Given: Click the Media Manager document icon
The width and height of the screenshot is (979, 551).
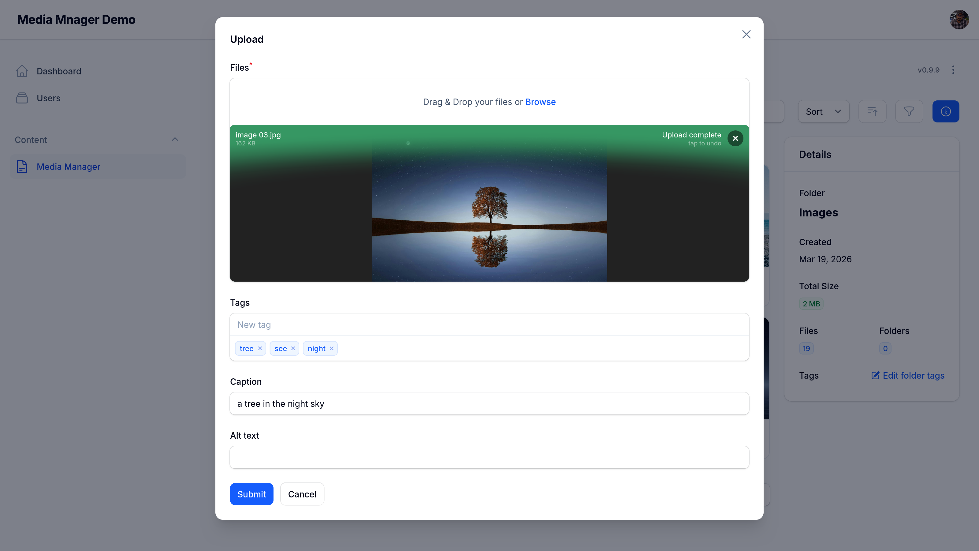Looking at the screenshot, I should 22,167.
